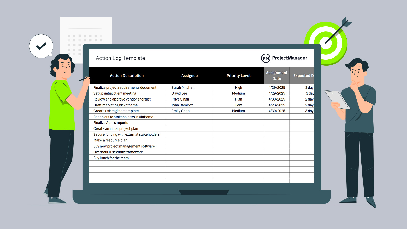The height and width of the screenshot is (229, 407).
Task: Select the empty assignee cell for Finalize April's reports
Action: click(190, 123)
